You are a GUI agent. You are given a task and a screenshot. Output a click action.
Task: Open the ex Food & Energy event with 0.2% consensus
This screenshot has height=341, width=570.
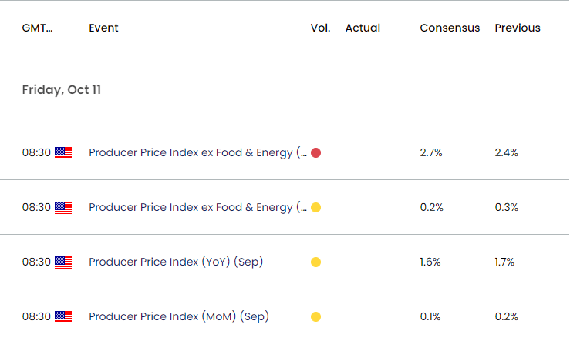(198, 208)
